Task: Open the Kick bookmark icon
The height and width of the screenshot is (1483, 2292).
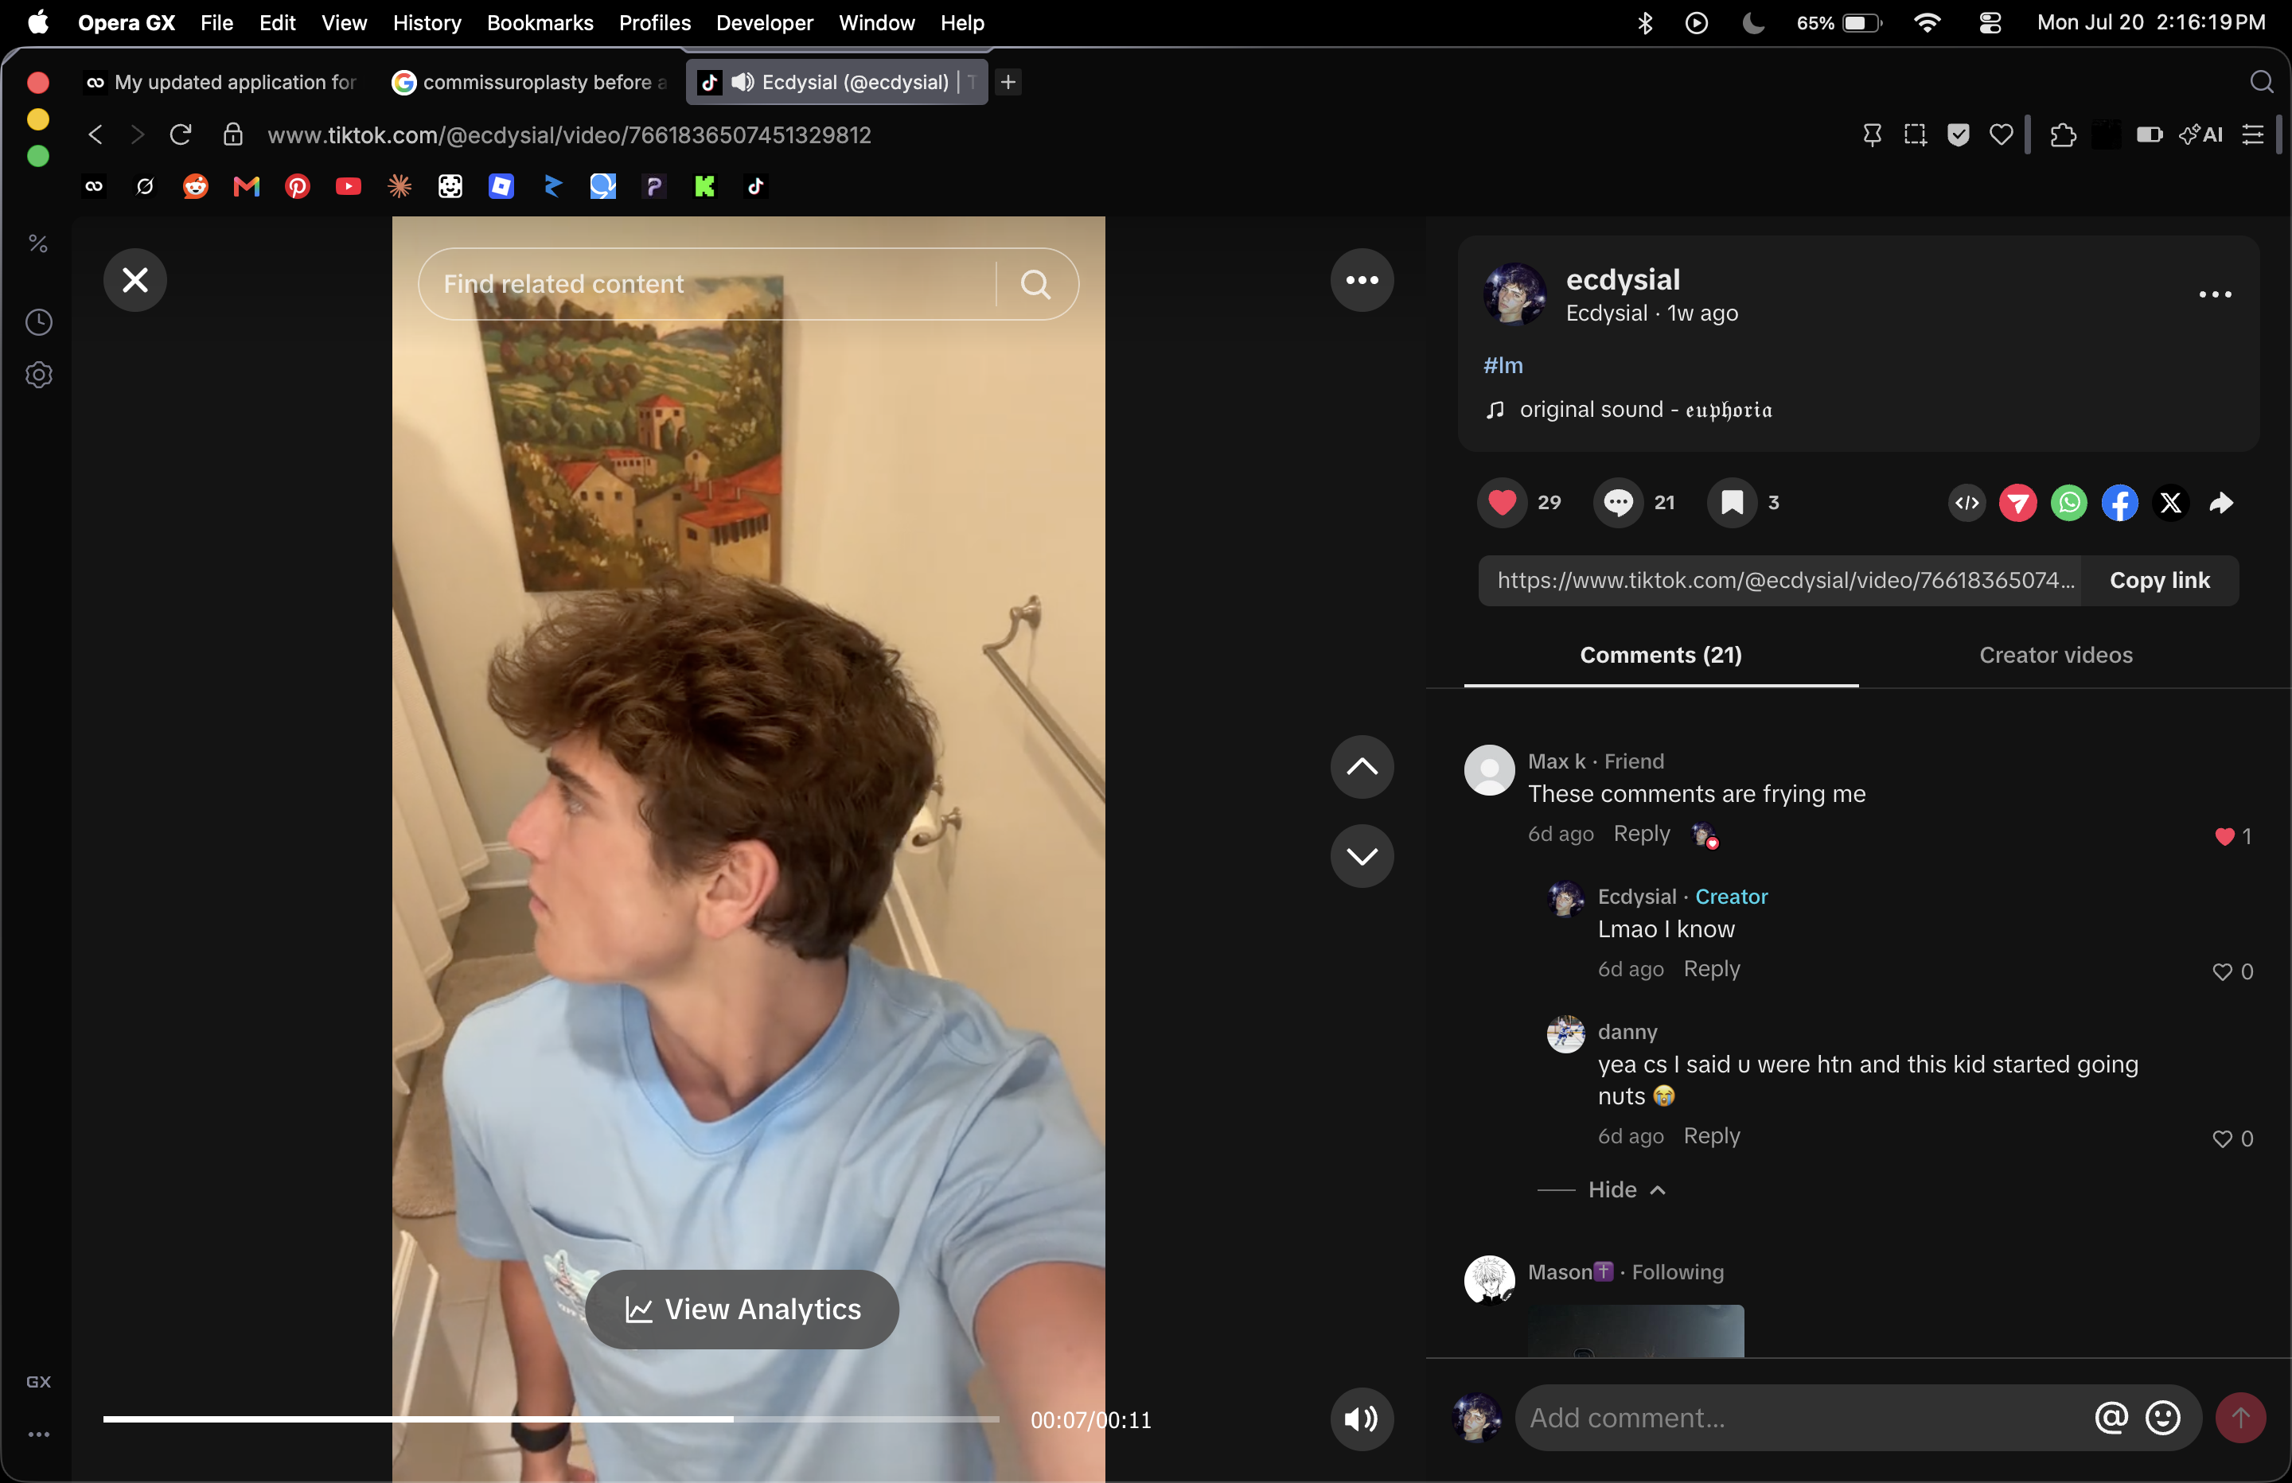Action: click(705, 186)
